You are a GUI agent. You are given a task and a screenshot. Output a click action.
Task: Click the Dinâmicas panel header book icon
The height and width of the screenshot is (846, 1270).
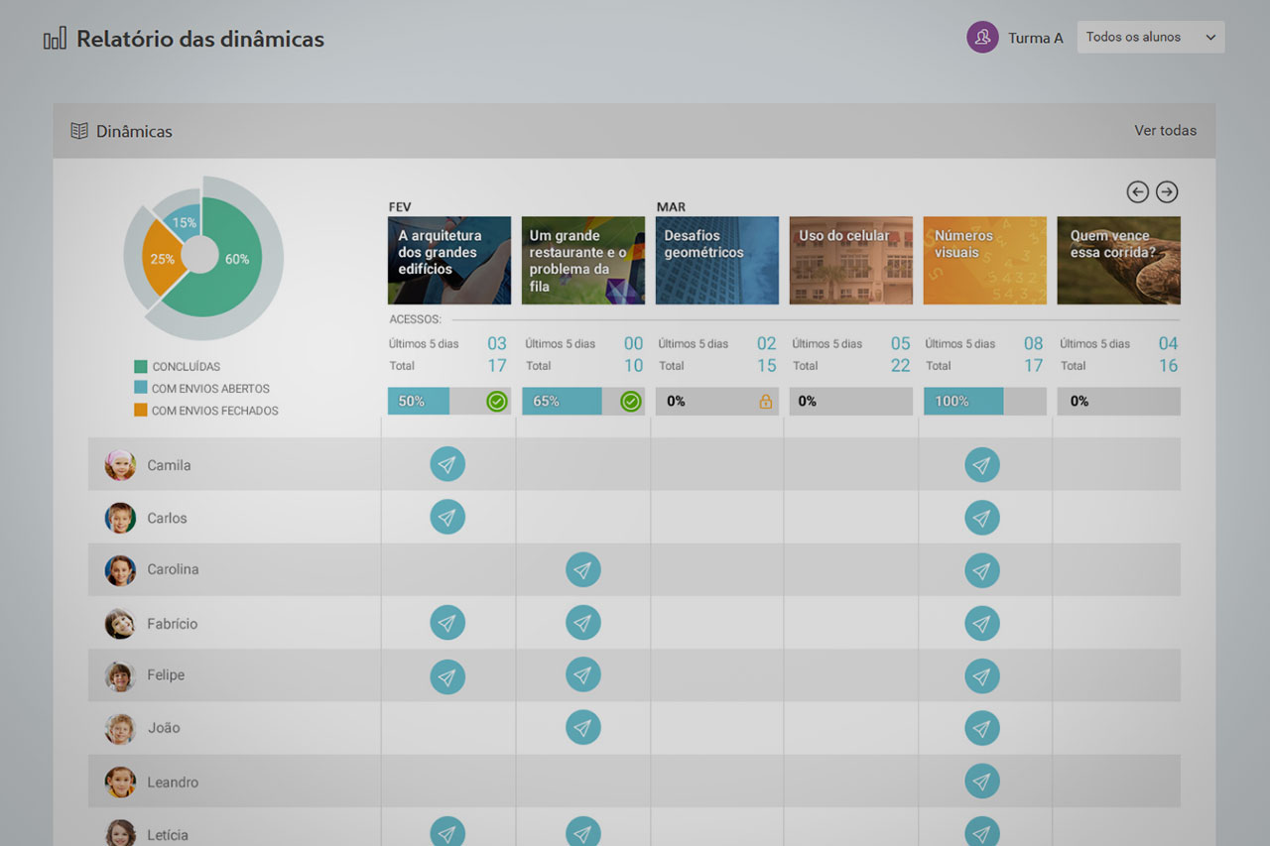pos(79,131)
